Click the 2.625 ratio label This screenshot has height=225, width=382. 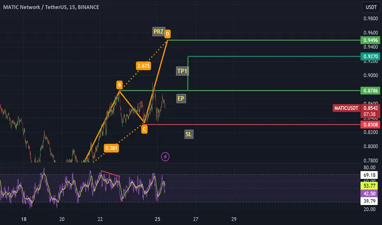(143, 66)
